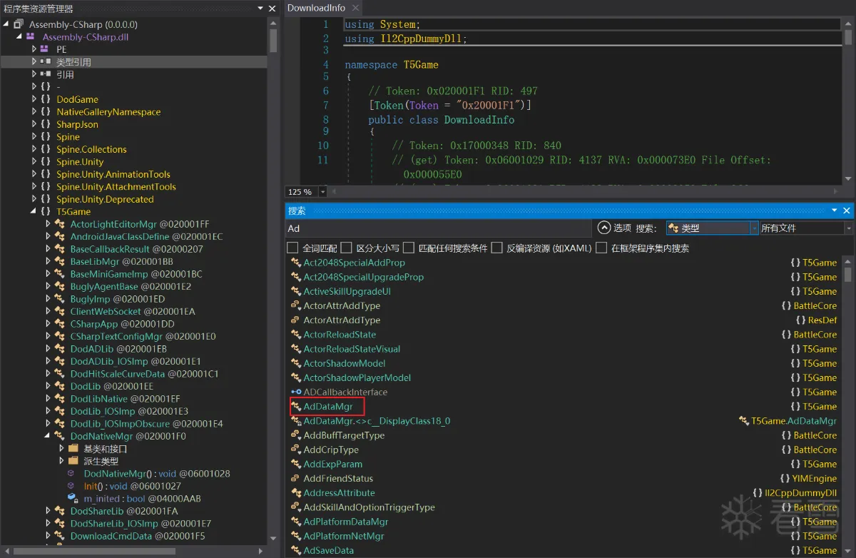
Task: Toggle the 区分大小写 checkbox
Action: tap(347, 248)
